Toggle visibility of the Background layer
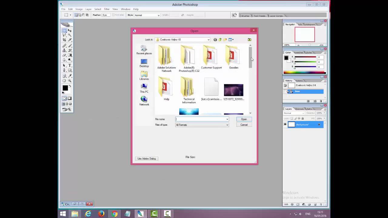 click(x=285, y=124)
